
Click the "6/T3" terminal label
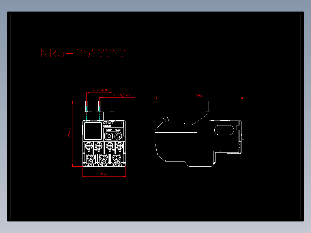tap(117, 162)
